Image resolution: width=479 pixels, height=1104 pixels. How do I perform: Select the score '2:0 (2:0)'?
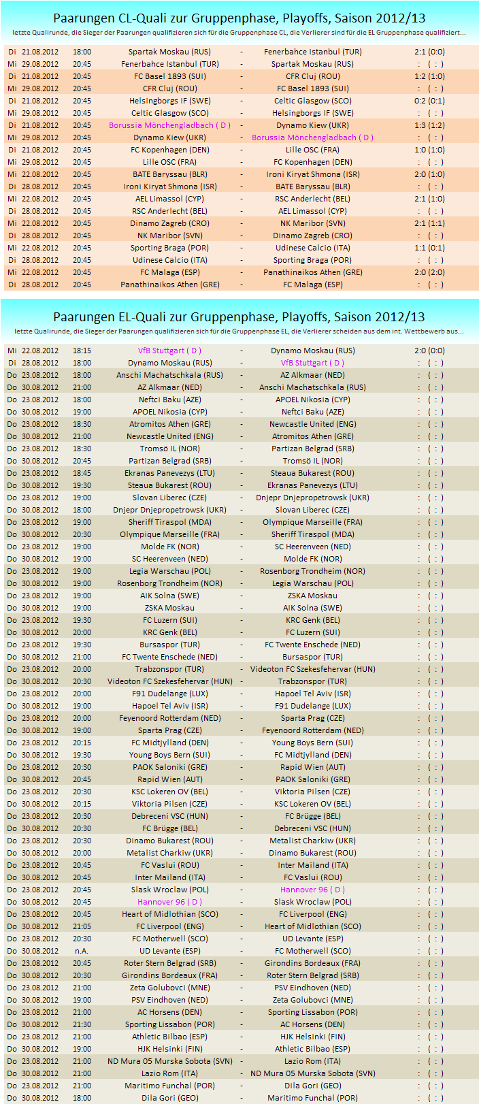(429, 272)
